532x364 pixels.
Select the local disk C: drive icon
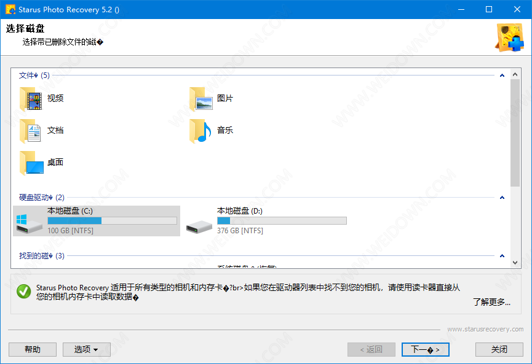pyautogui.click(x=29, y=224)
